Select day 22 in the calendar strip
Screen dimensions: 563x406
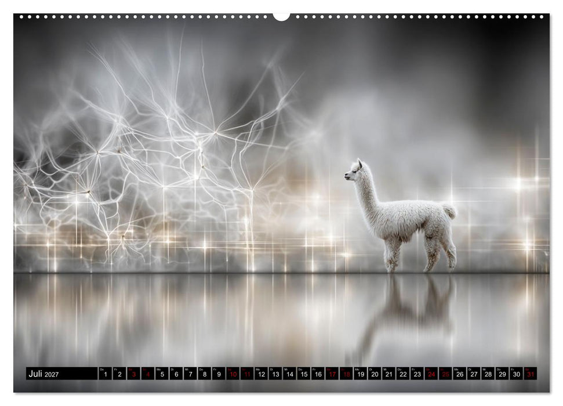[403, 374]
